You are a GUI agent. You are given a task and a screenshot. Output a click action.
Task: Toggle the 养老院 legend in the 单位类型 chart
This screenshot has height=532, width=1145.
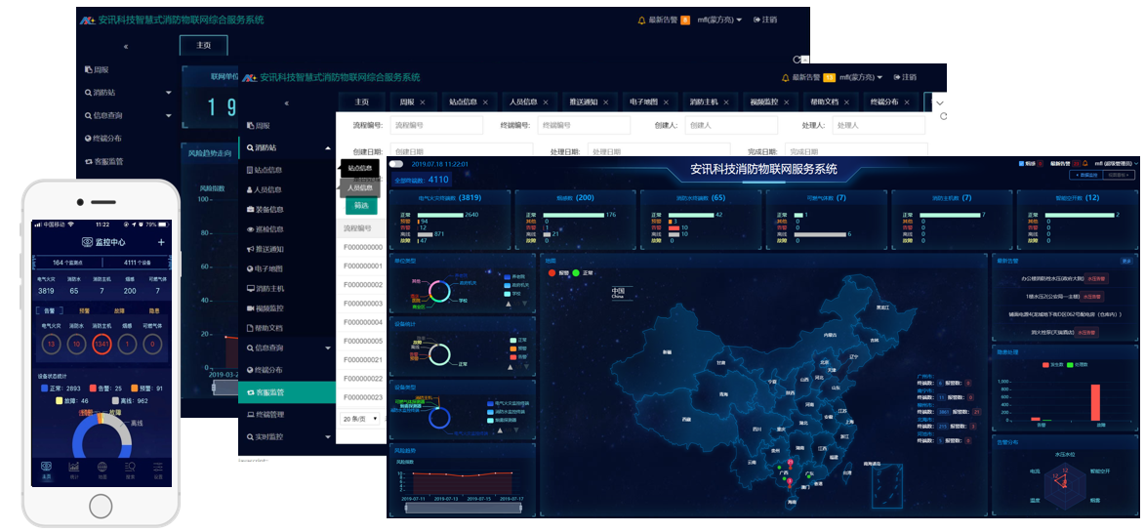(x=515, y=277)
